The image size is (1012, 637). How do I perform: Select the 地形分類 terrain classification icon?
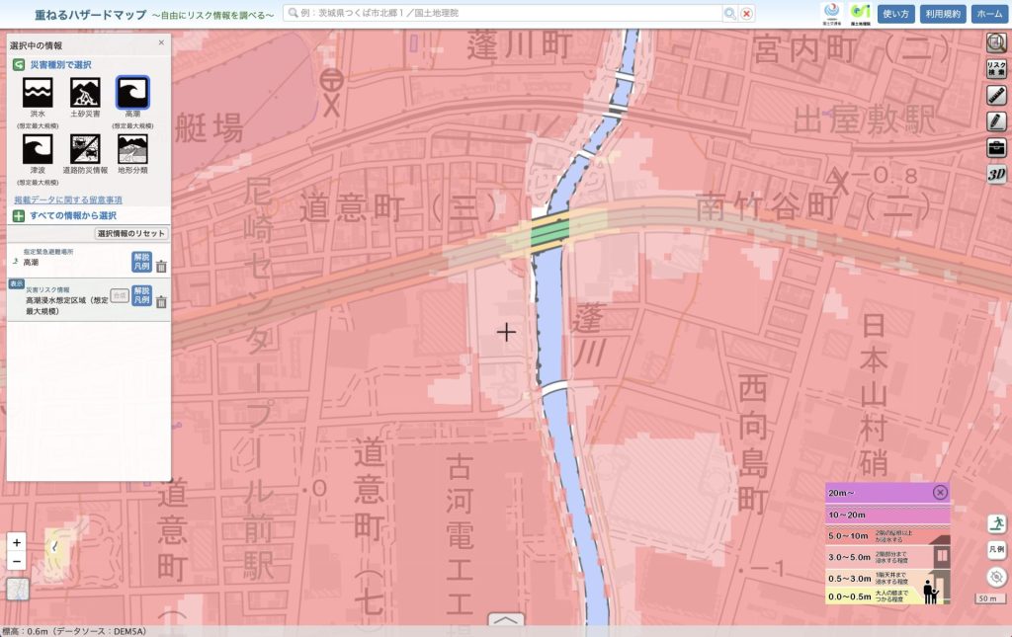pyautogui.click(x=132, y=150)
